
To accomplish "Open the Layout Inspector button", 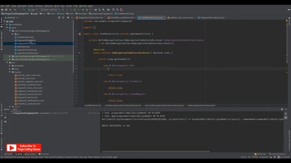I will pyautogui.click(x=278, y=154).
